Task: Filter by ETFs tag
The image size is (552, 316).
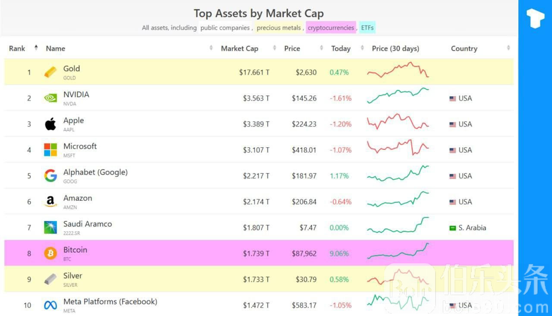Action: click(x=367, y=28)
